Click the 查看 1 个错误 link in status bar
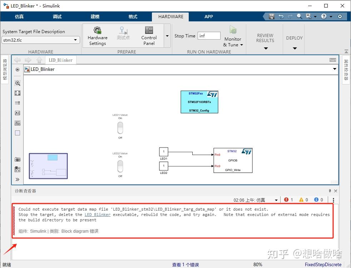Viewport: 351px width, 268px height. tap(185, 264)
